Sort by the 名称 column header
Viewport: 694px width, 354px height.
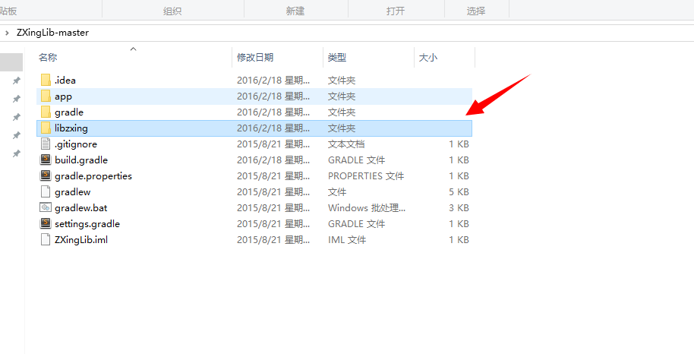click(x=48, y=57)
